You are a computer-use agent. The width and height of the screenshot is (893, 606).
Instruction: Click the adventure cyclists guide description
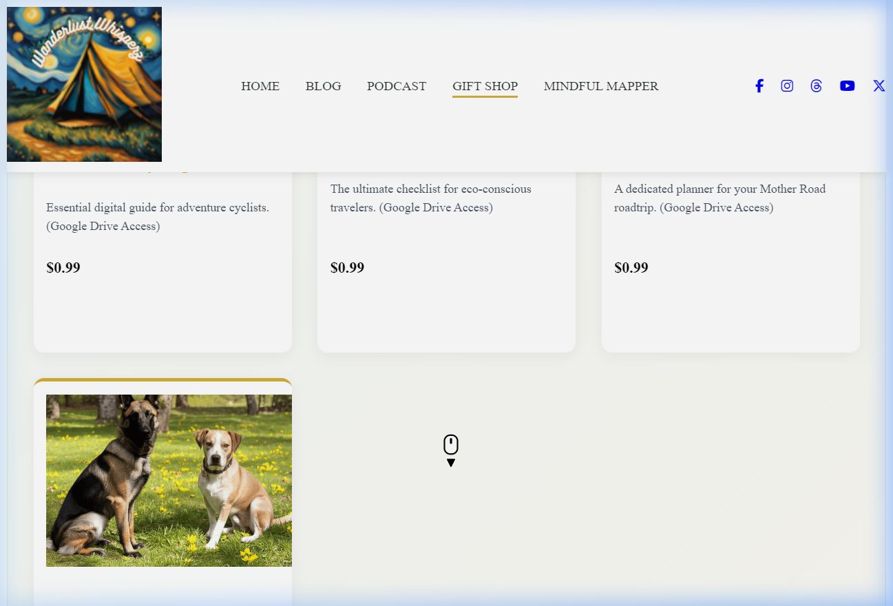pos(158,217)
